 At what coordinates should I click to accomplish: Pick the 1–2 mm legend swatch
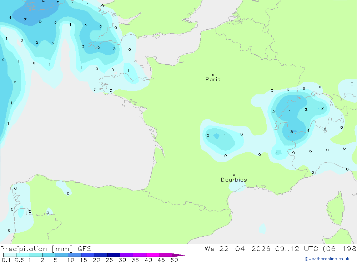point(36,255)
